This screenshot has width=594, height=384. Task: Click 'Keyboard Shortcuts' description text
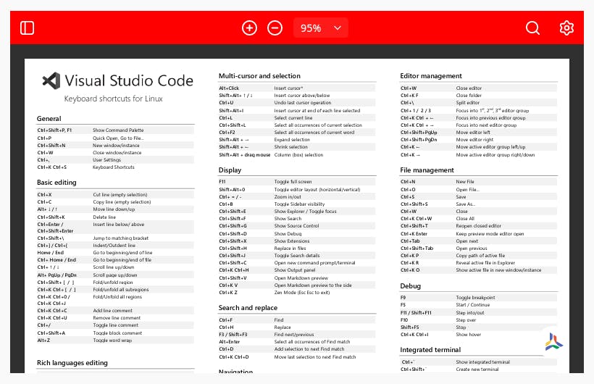114,167
